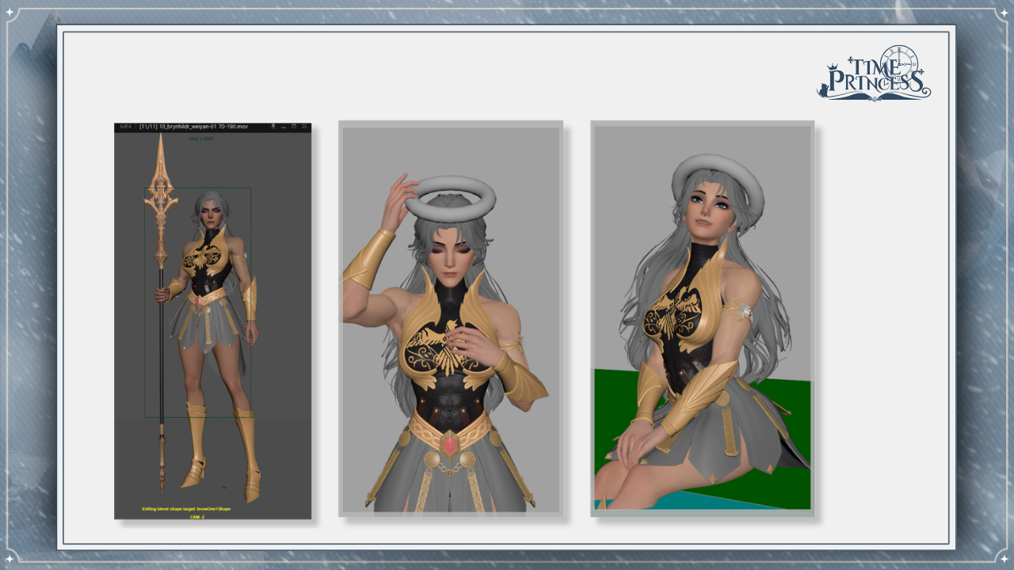The height and width of the screenshot is (570, 1014).
Task: Click the top-right corner star ornament
Action: click(1003, 13)
